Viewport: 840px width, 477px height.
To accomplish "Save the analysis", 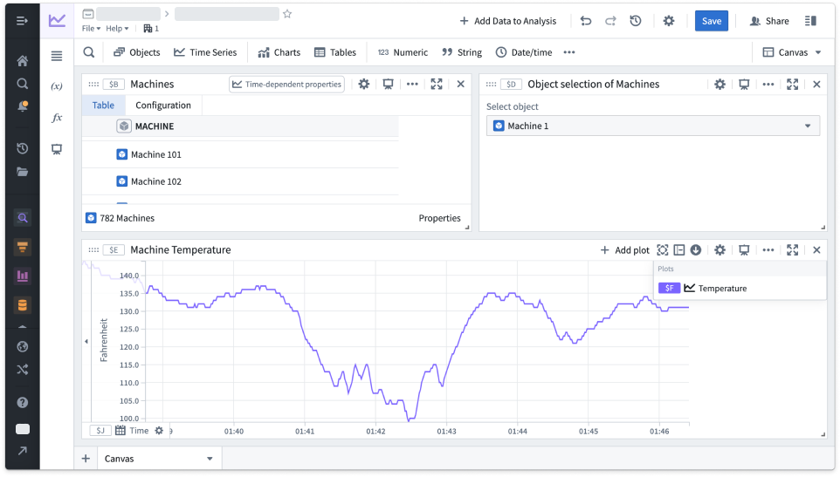I will (x=712, y=21).
